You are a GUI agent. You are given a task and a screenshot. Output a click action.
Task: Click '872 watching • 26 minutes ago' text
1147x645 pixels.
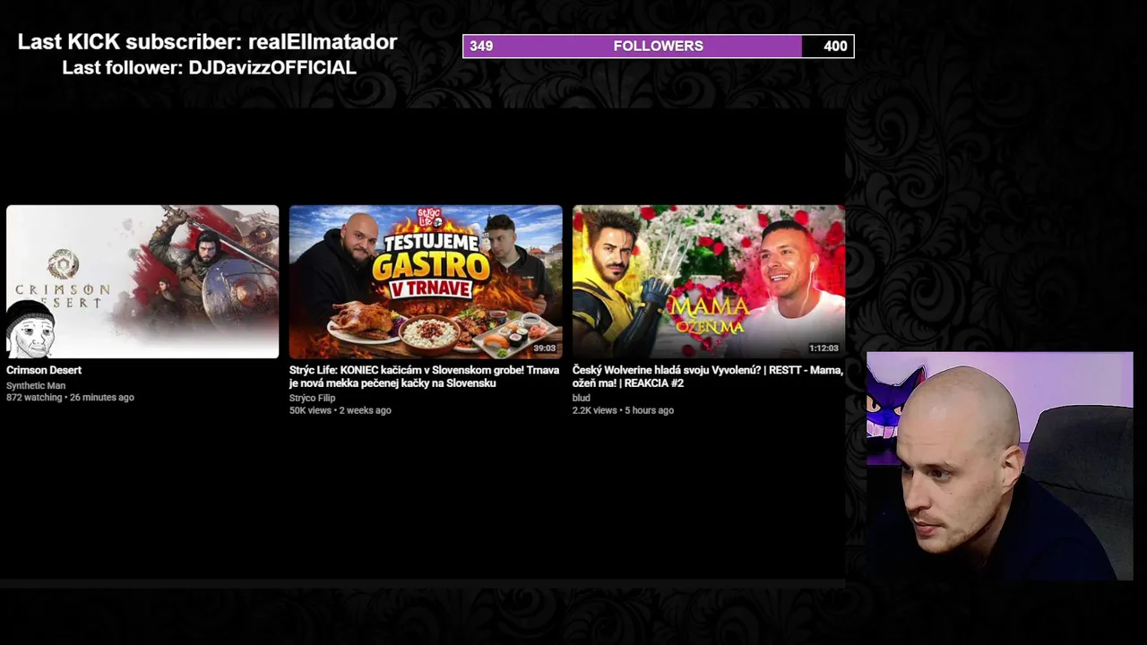[x=70, y=398]
